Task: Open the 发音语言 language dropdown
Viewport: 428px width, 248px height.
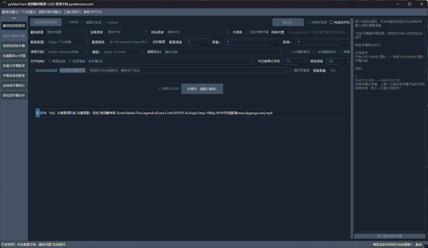Action: click(x=128, y=32)
